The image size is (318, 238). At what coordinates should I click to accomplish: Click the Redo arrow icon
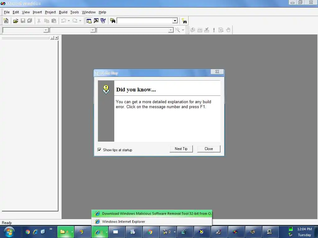(x=75, y=21)
